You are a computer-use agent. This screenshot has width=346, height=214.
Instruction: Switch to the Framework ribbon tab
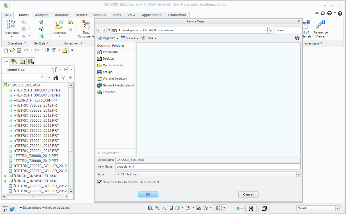coord(177,15)
